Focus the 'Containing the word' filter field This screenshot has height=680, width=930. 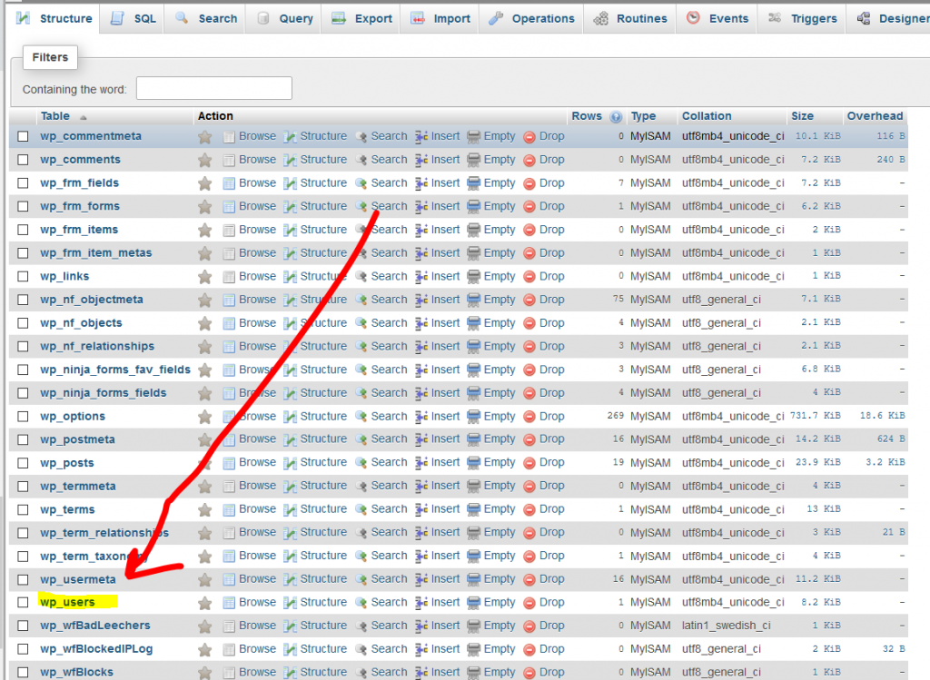tap(214, 88)
